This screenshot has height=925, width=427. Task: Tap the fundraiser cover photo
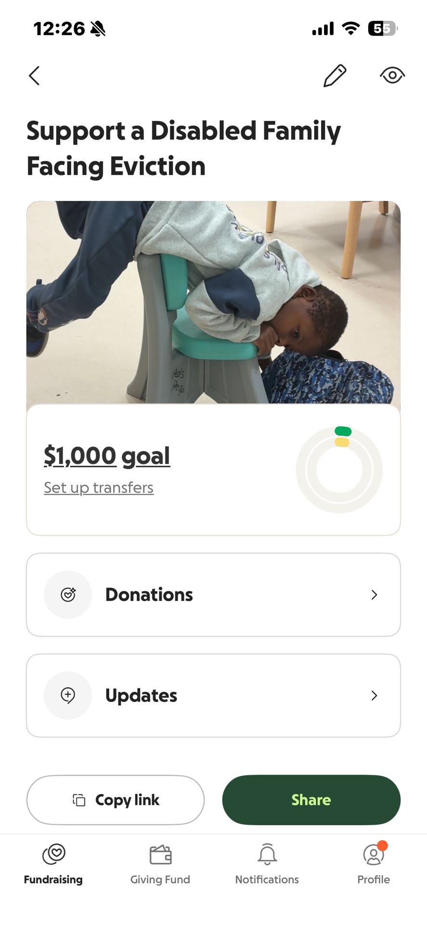(x=213, y=302)
